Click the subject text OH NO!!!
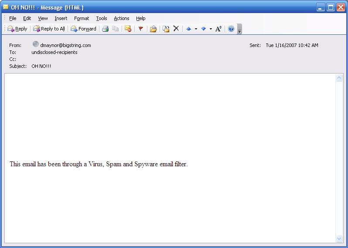The height and width of the screenshot is (248, 348). pos(41,66)
